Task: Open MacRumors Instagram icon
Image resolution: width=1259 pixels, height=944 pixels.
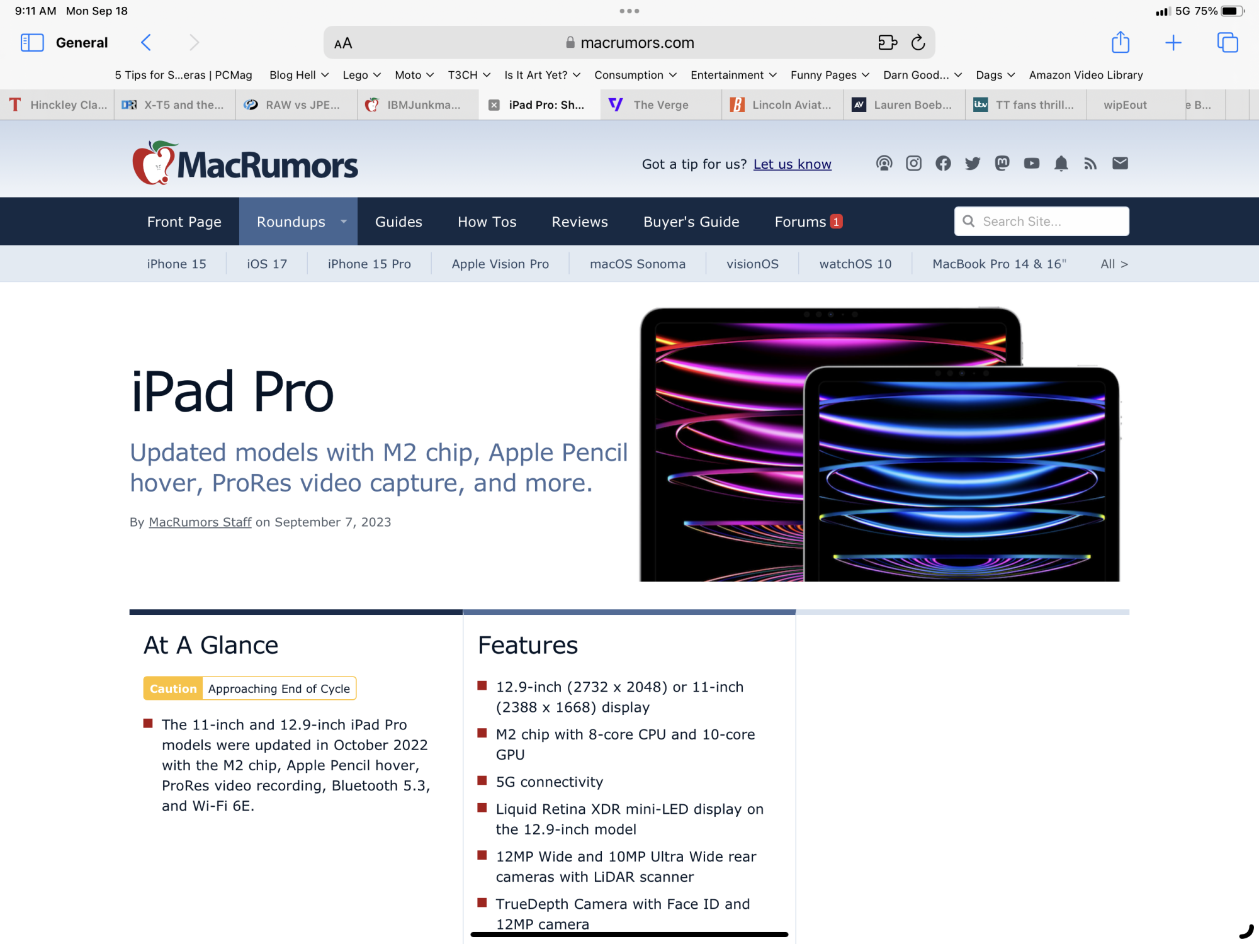Action: click(x=913, y=164)
